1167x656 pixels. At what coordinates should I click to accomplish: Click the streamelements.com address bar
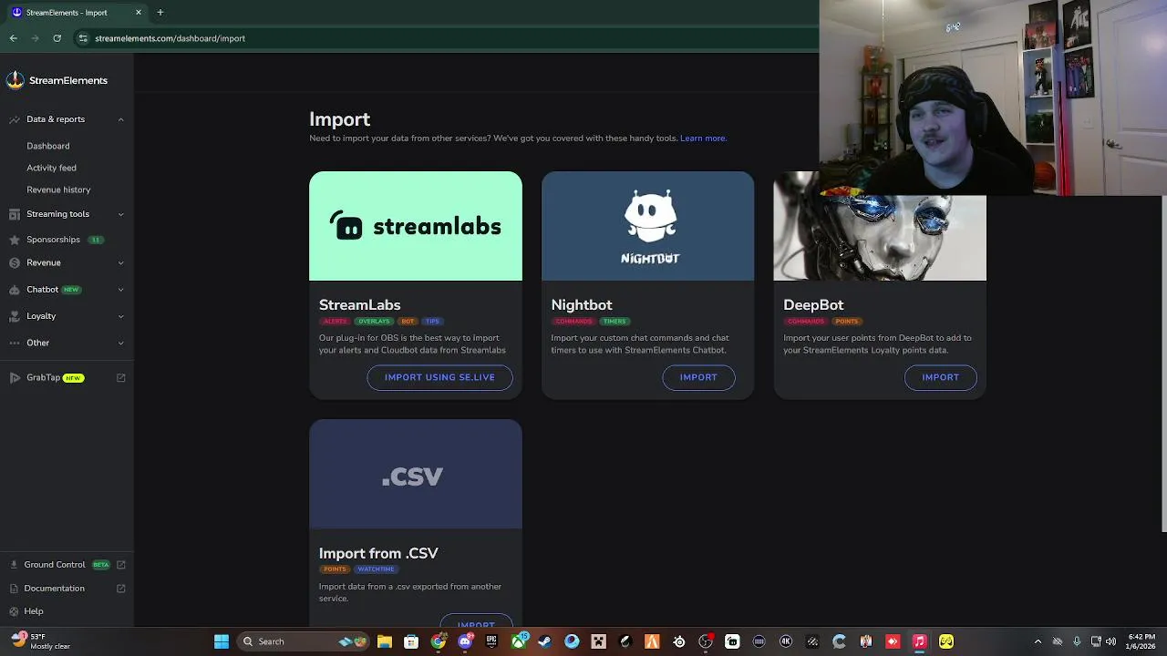[x=447, y=38]
